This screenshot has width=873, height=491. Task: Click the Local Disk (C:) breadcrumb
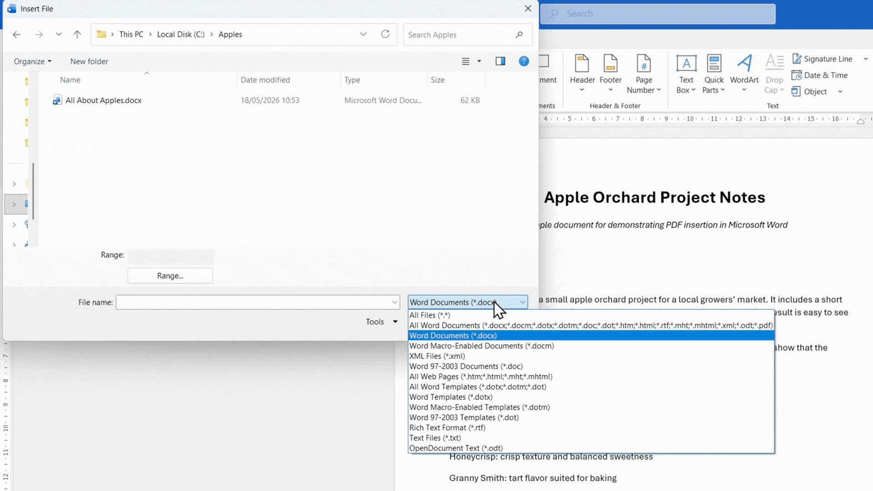click(x=181, y=35)
